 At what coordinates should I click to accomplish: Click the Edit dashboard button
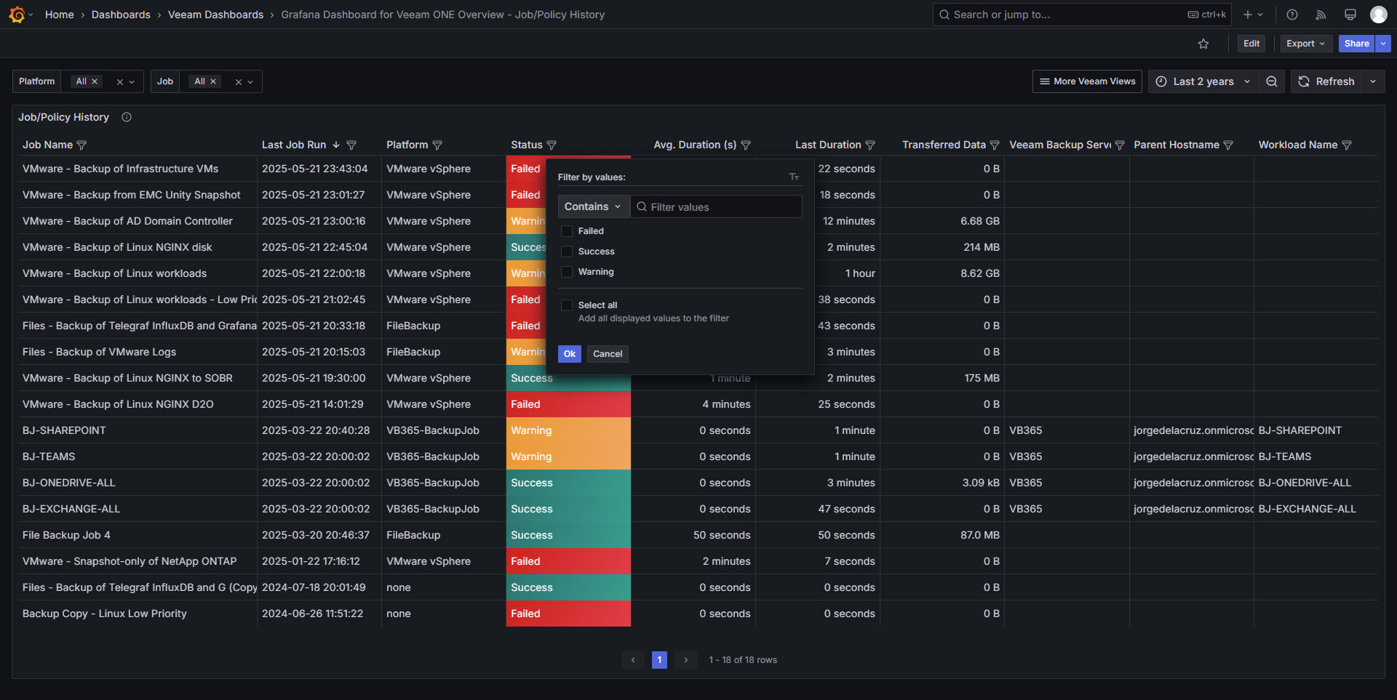coord(1251,44)
